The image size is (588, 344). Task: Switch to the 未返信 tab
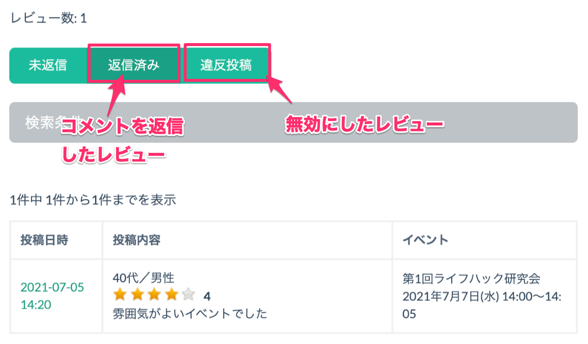point(48,65)
